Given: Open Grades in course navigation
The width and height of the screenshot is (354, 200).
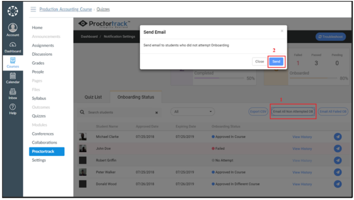Looking at the screenshot, I should click(x=38, y=63).
